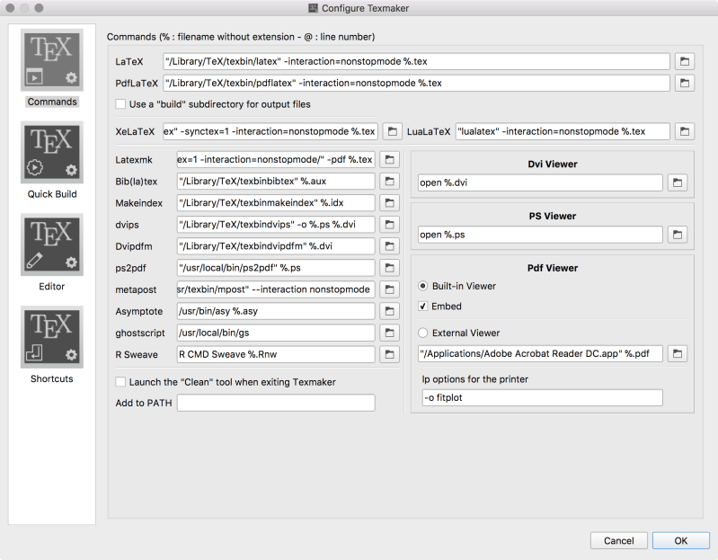
Task: Browse for the XeLaTeX executable
Action: coord(392,131)
